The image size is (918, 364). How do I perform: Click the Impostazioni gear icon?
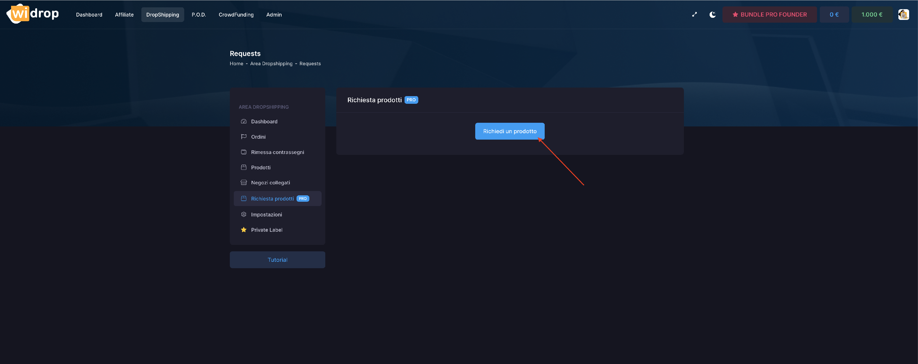click(244, 215)
